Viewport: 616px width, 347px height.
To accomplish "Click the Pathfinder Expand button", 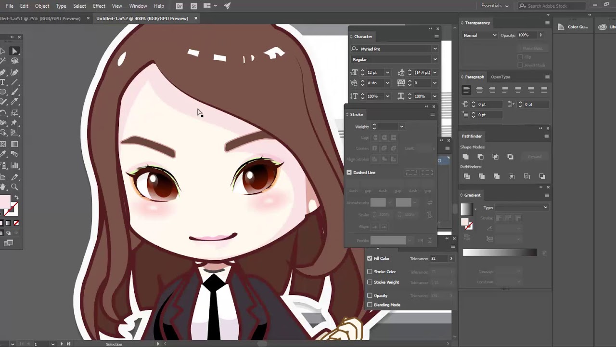I will (x=535, y=157).
